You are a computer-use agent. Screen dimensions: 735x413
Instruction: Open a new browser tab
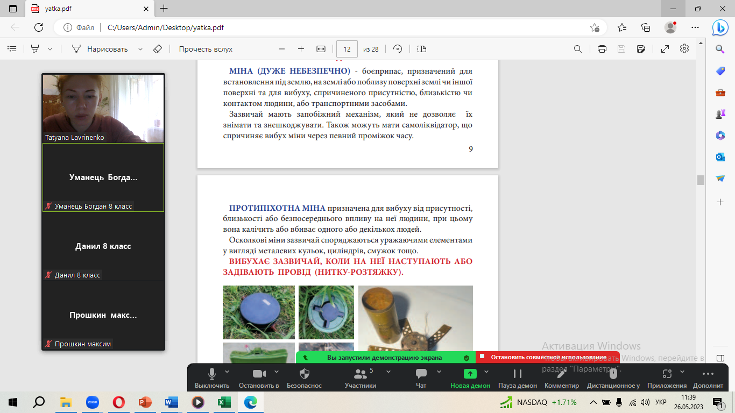[164, 9]
